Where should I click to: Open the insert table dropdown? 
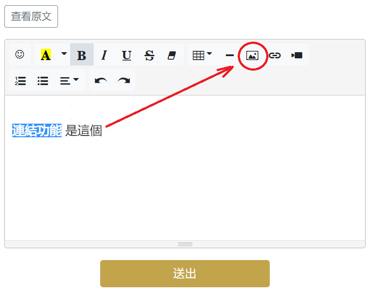click(202, 54)
